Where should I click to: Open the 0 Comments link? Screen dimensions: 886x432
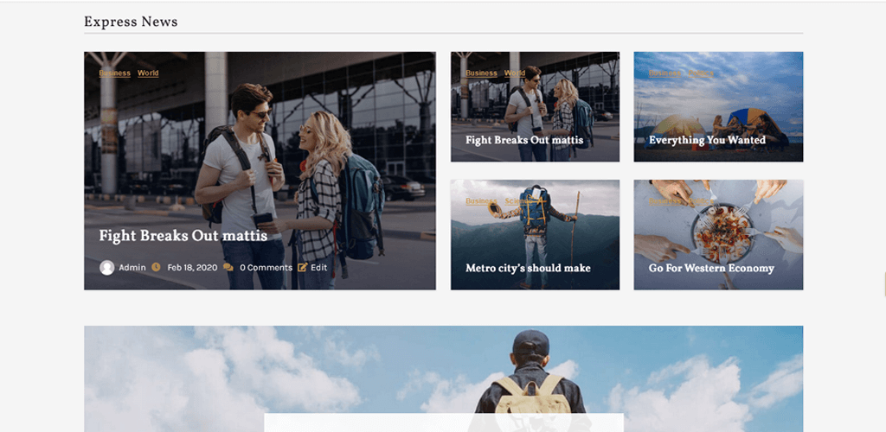266,267
